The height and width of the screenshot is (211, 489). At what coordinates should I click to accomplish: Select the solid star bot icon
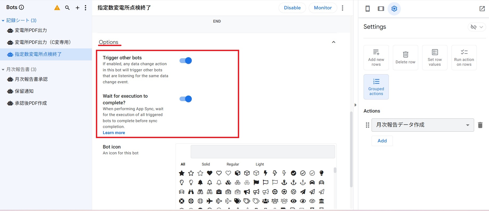point(182,173)
